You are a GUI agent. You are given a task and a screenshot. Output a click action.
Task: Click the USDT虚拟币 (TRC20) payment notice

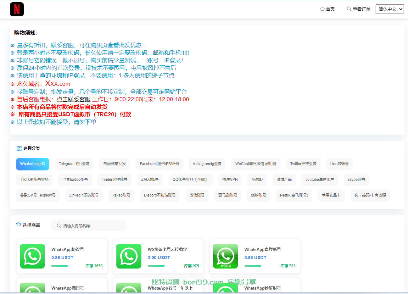click(71, 114)
